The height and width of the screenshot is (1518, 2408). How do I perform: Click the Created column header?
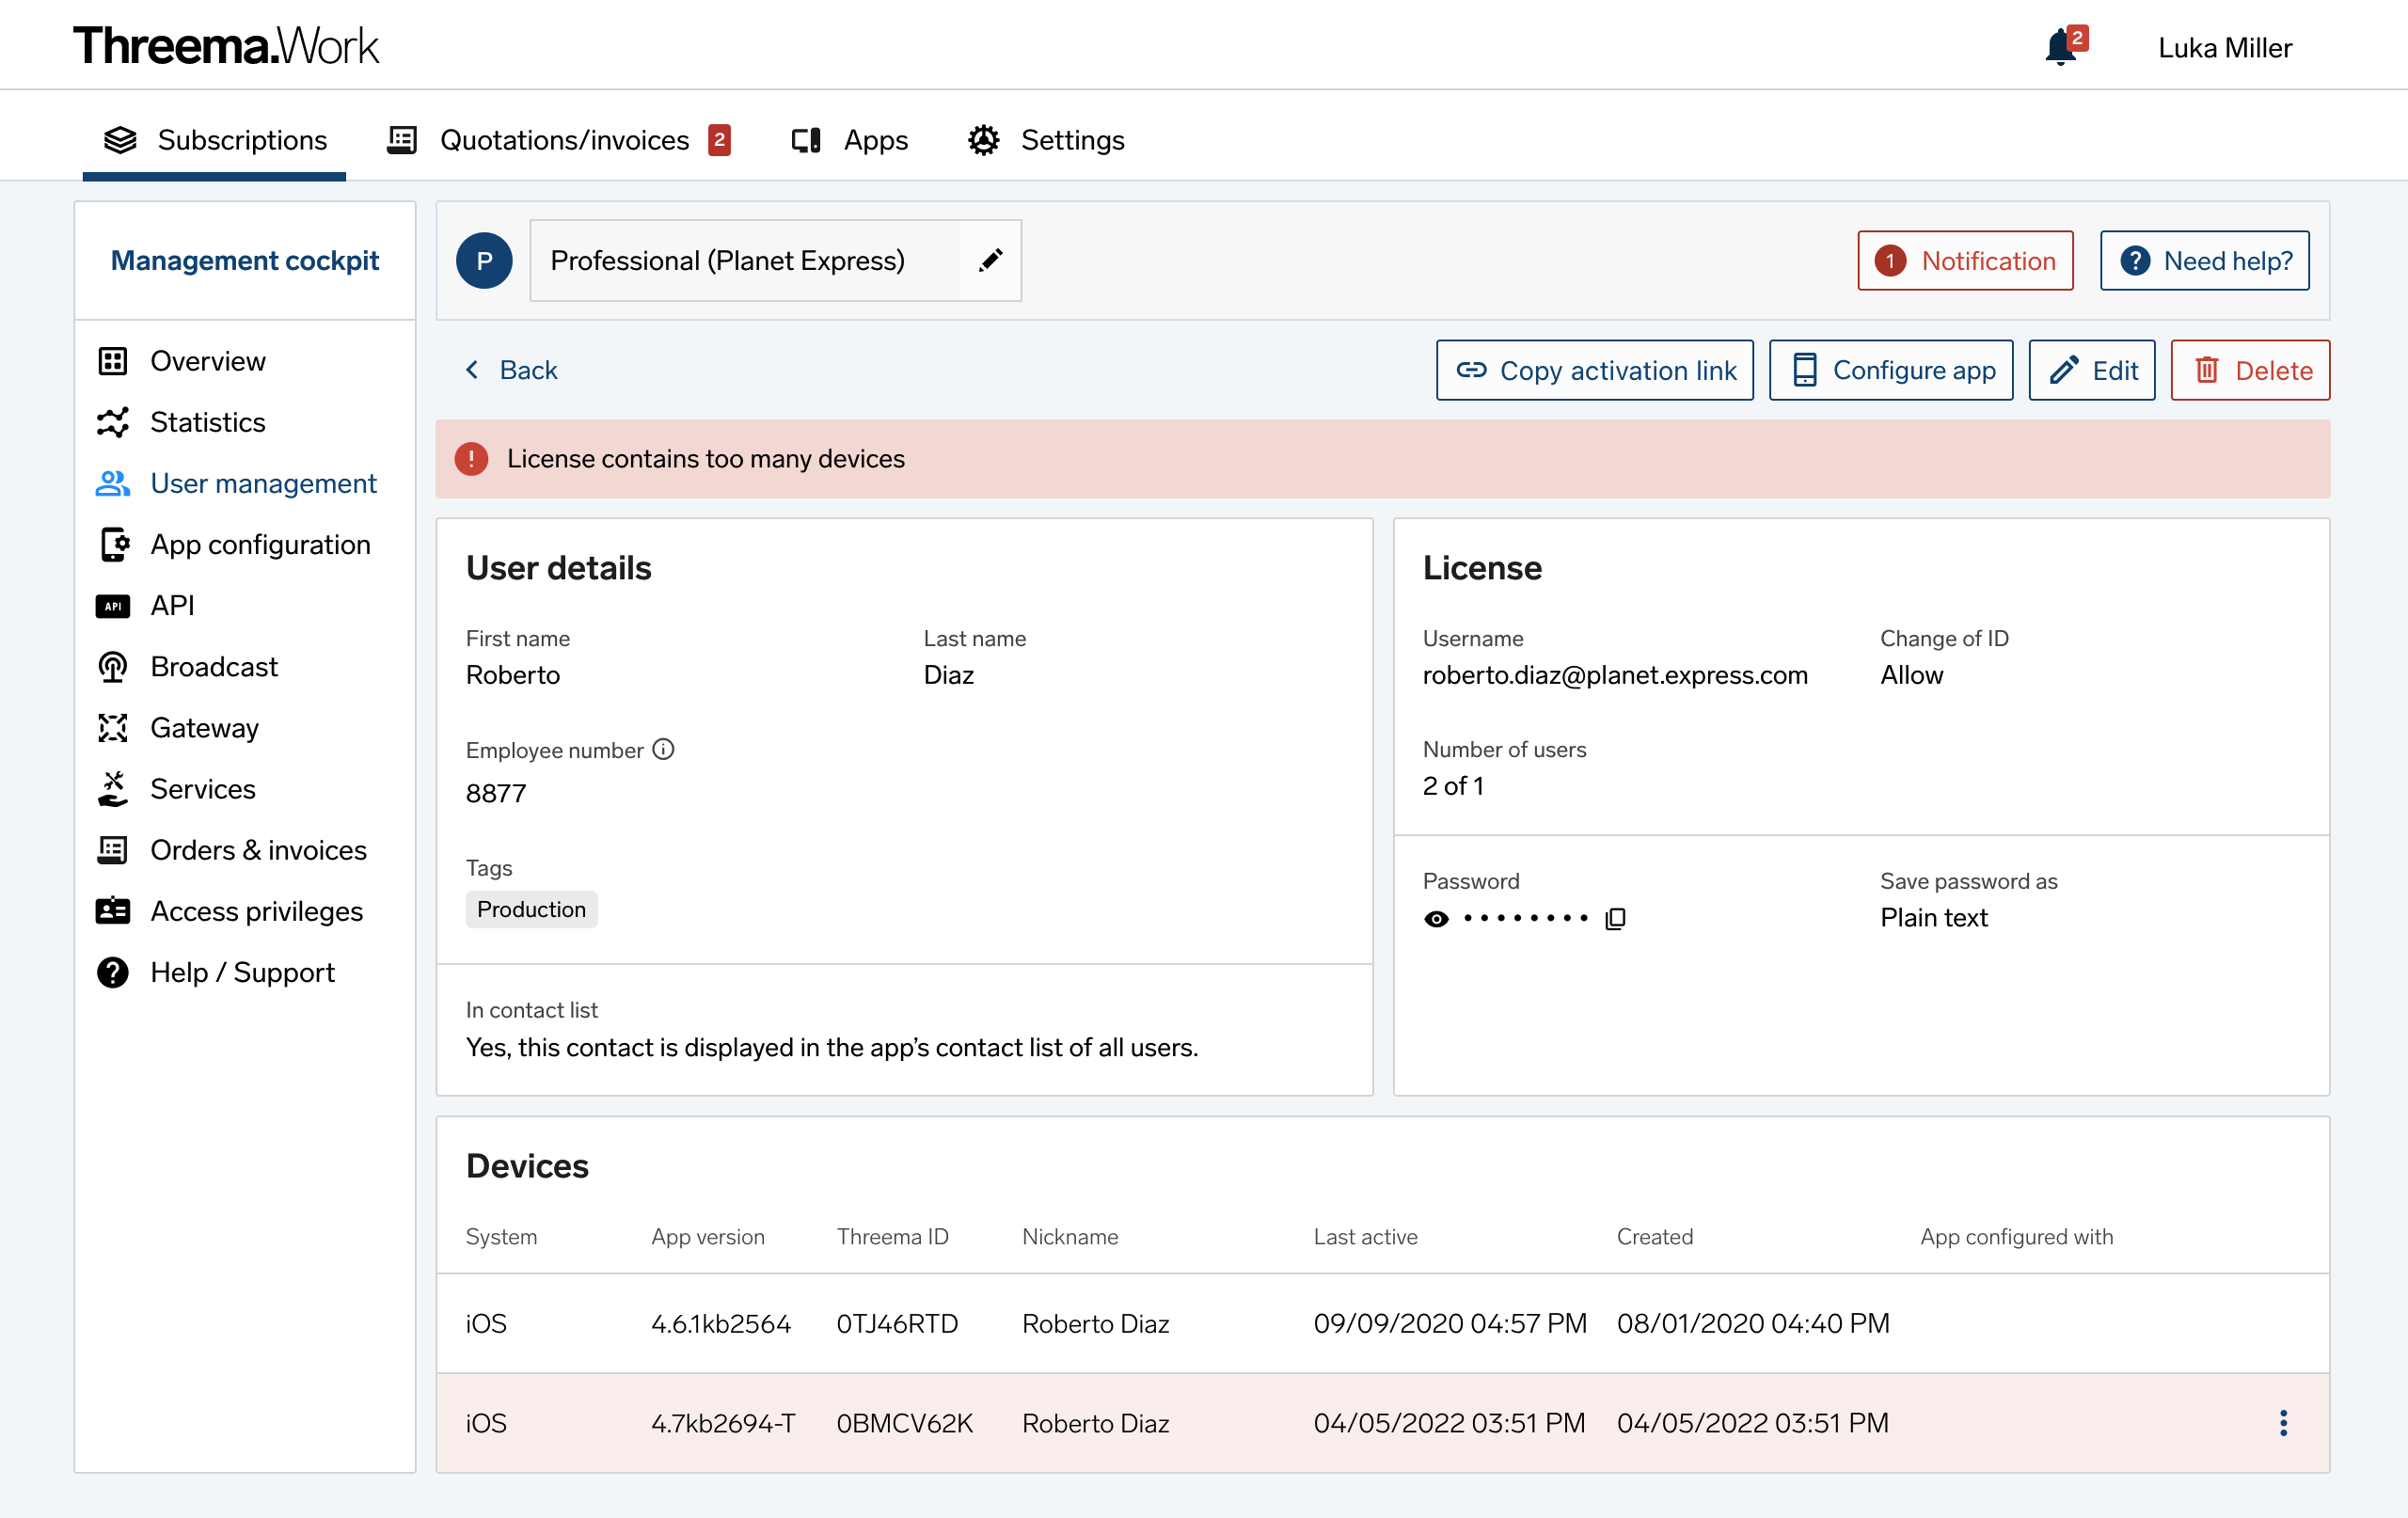coord(1655,1236)
